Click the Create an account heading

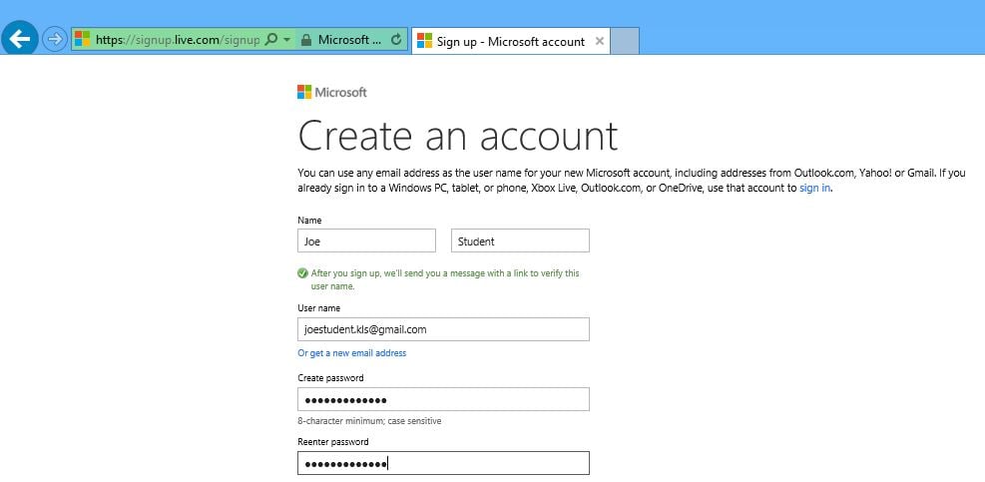coord(457,135)
